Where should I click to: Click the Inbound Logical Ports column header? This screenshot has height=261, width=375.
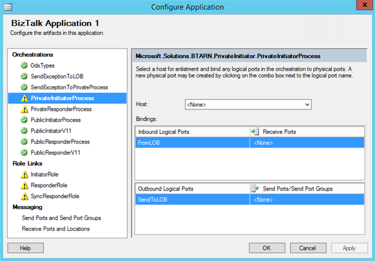(192, 131)
